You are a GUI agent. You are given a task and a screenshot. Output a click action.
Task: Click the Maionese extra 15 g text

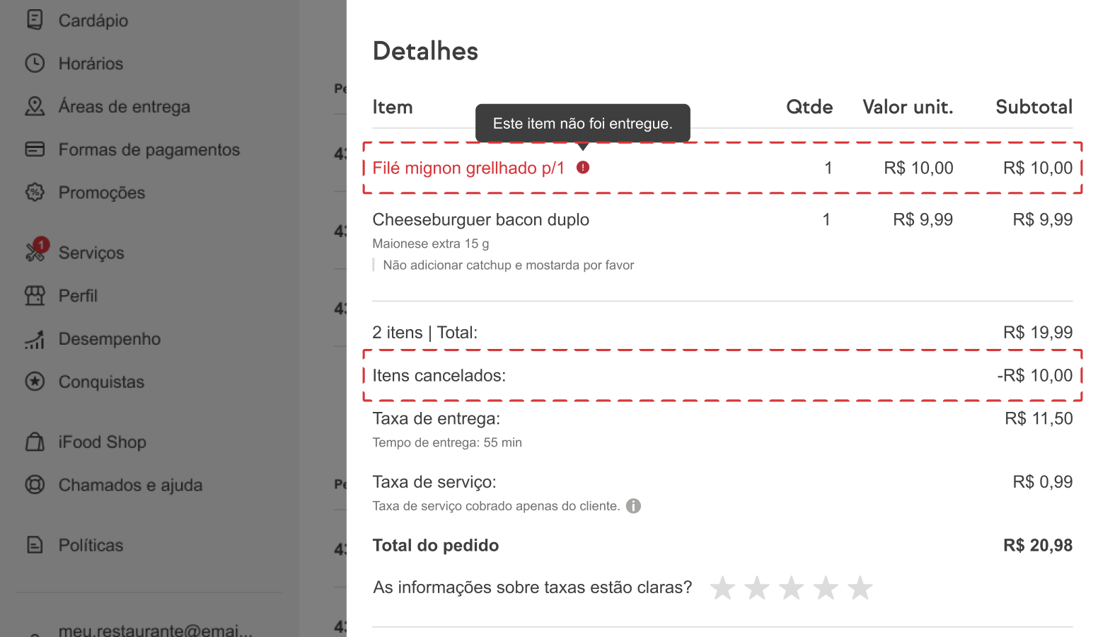point(431,243)
